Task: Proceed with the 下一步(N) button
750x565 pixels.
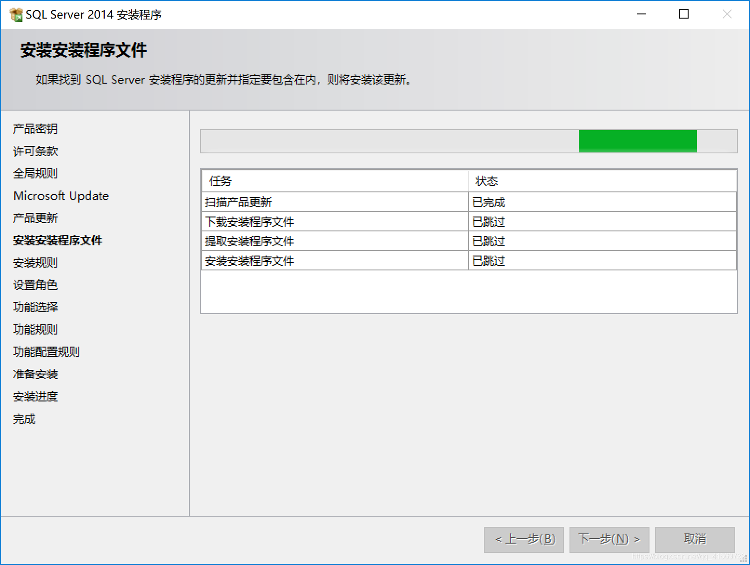Action: click(609, 539)
